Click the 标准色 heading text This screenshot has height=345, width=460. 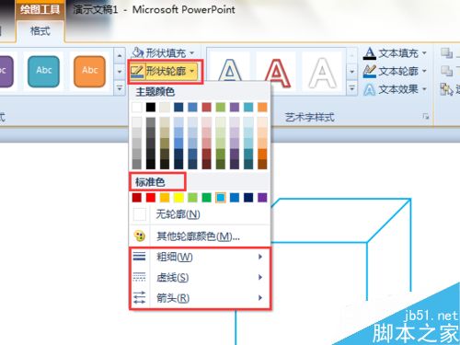(150, 182)
